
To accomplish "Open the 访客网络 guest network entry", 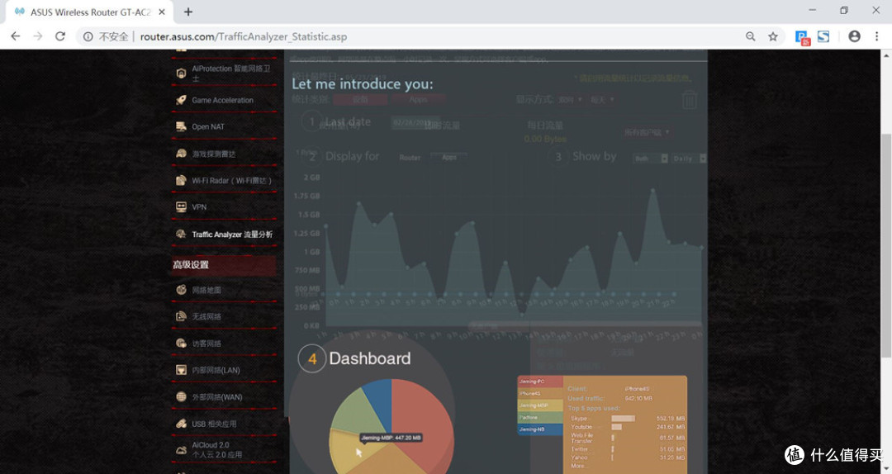I will tap(224, 344).
